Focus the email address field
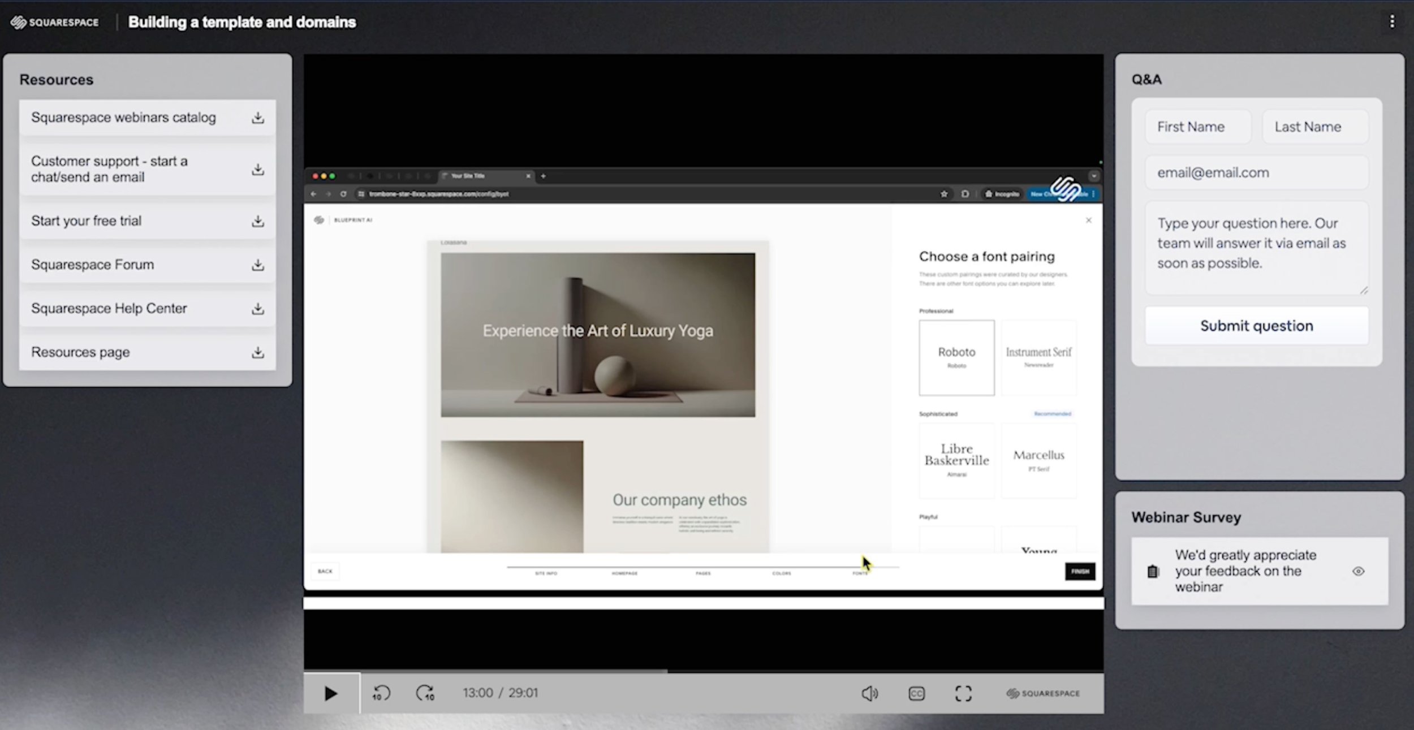Viewport: 1414px width, 730px height. pos(1256,172)
